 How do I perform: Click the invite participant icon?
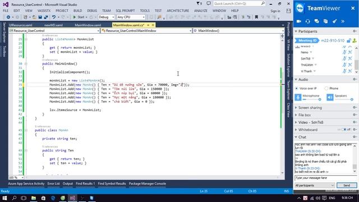pos(355,40)
